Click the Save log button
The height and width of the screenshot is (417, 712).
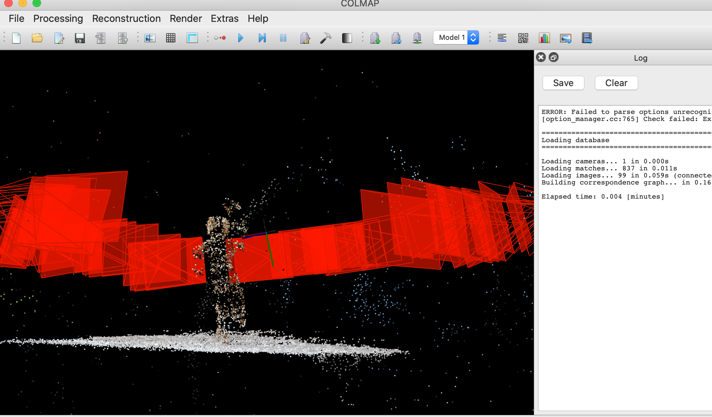563,83
